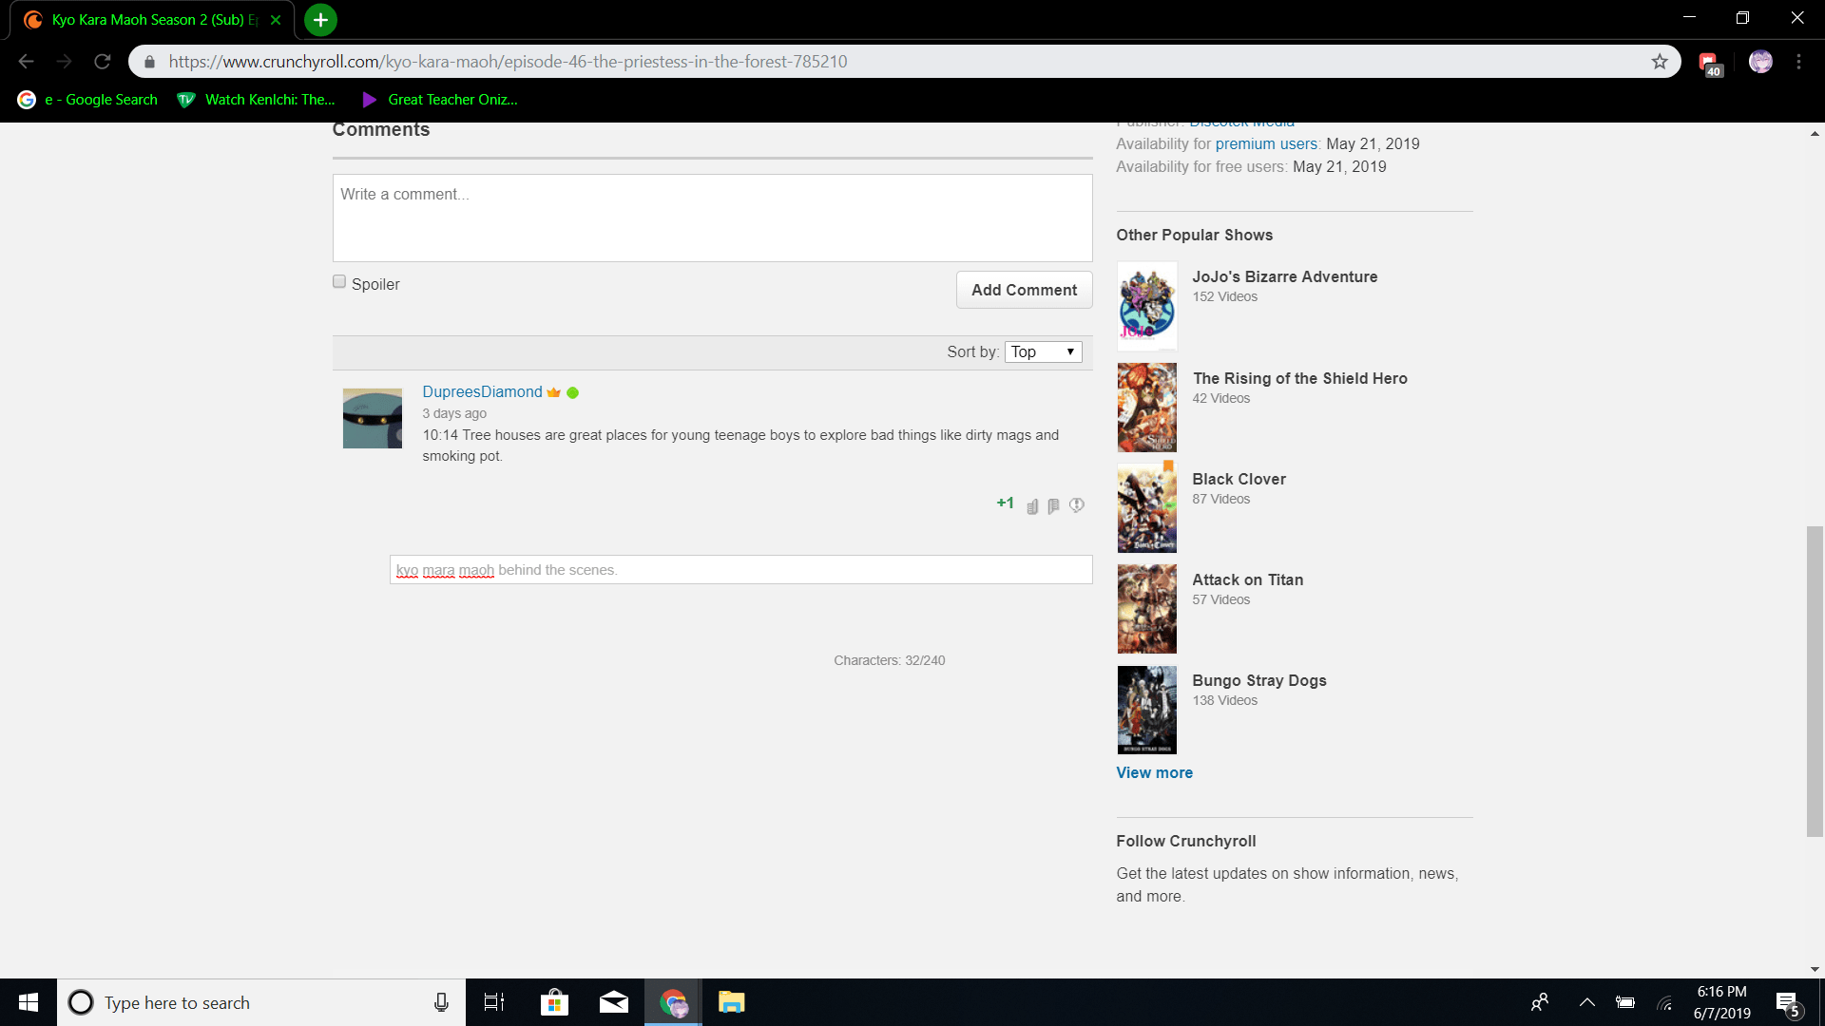Click the browser profile avatar icon
The height and width of the screenshot is (1026, 1825).
(1760, 61)
